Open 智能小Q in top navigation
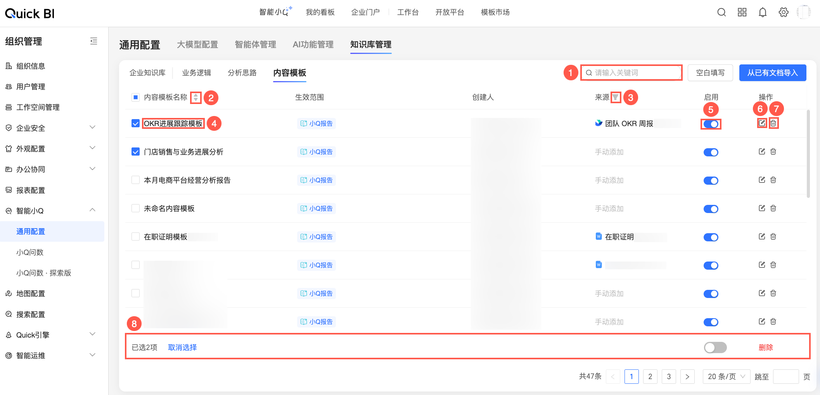 click(275, 12)
